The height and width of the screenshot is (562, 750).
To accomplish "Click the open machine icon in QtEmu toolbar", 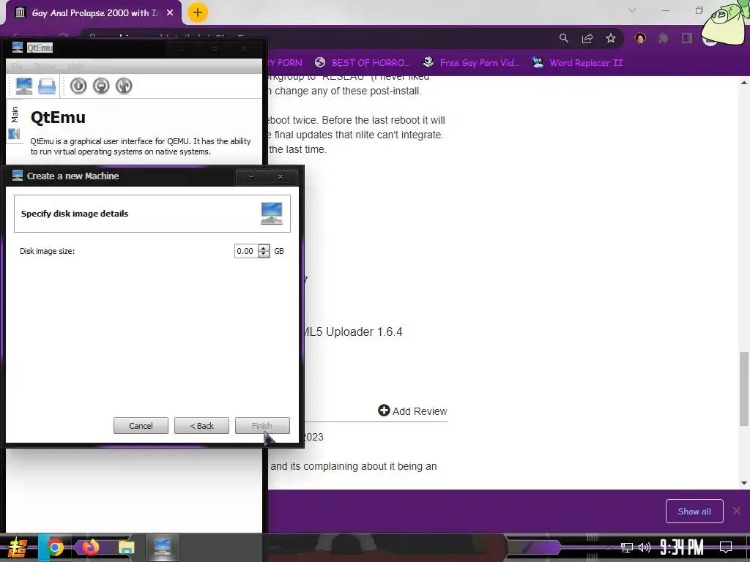I will tap(47, 86).
